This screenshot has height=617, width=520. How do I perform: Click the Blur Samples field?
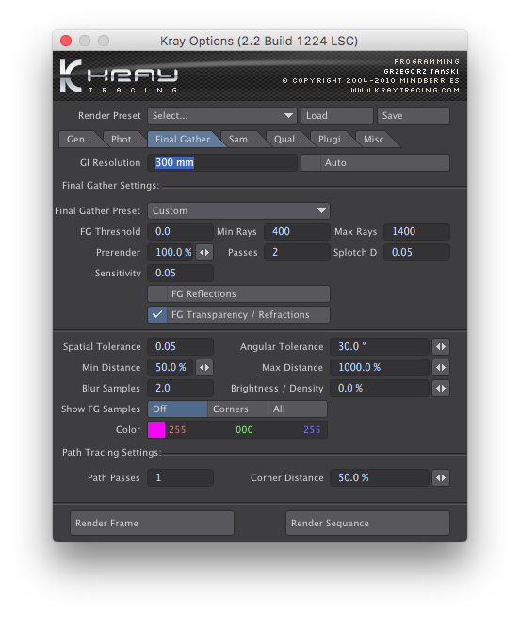click(x=181, y=389)
